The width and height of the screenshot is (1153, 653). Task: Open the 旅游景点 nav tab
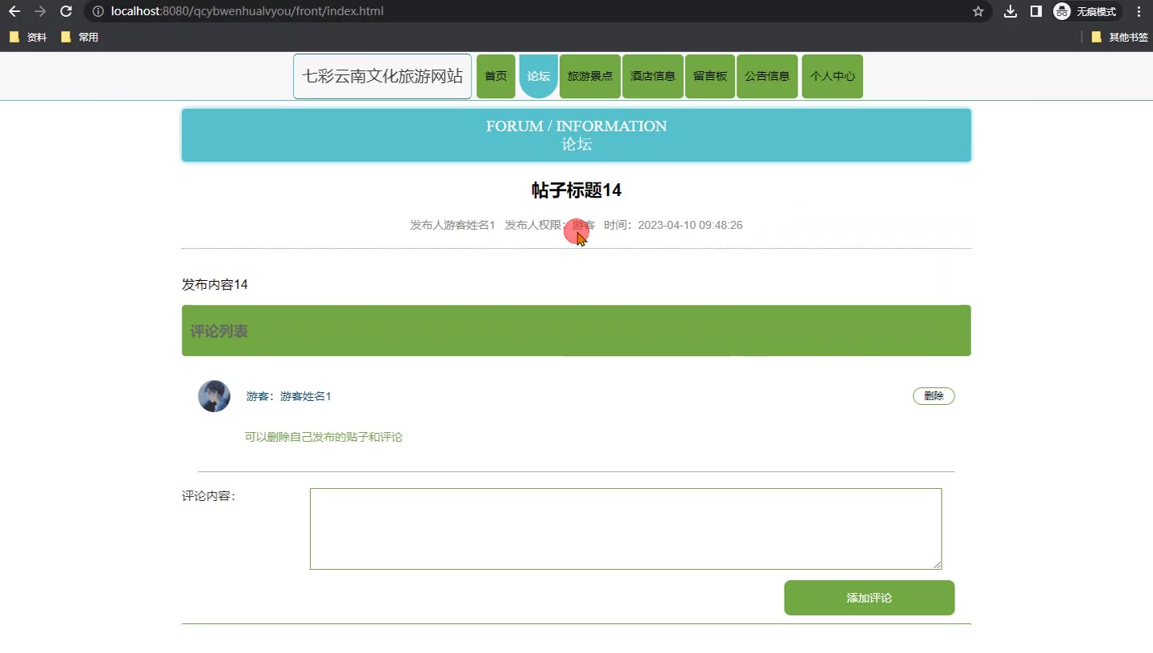pyautogui.click(x=590, y=76)
